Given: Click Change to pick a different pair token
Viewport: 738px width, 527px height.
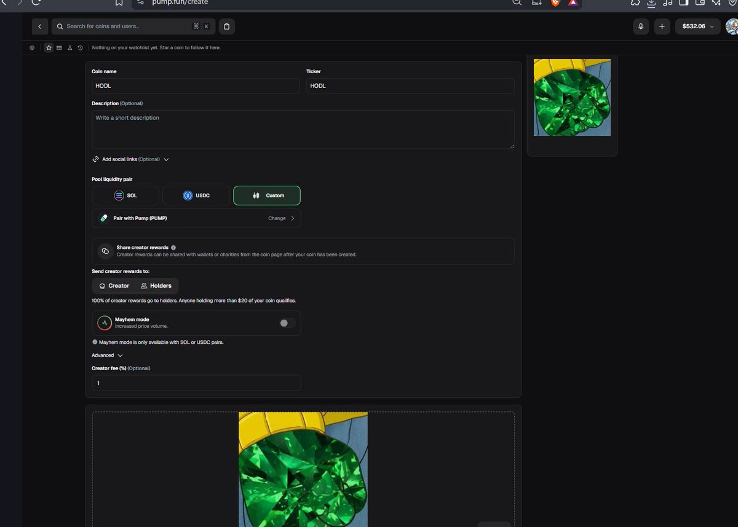Looking at the screenshot, I should 281,218.
